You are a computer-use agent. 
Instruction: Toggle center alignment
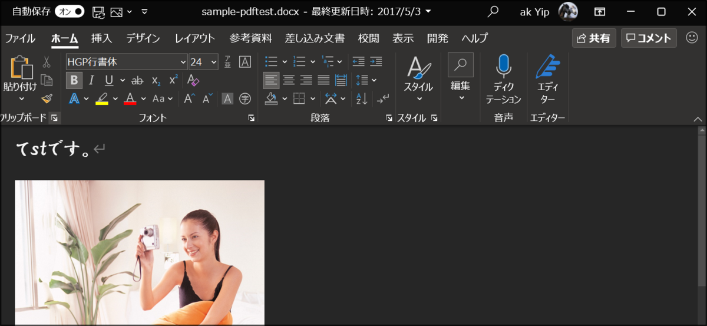[289, 80]
